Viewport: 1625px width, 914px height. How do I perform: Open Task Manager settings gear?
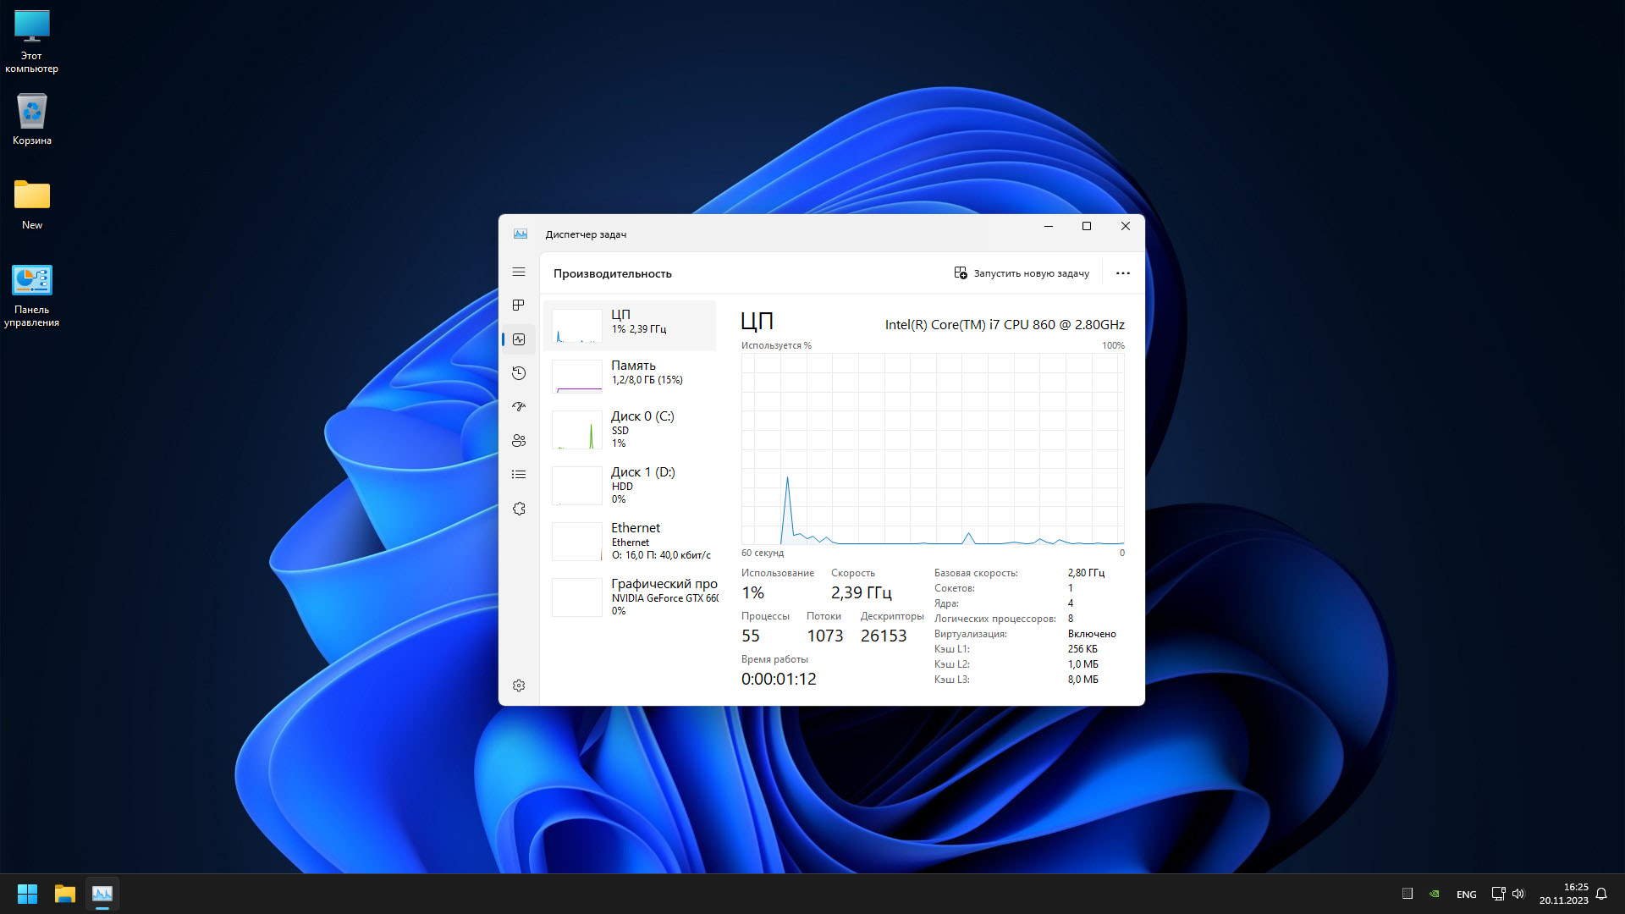click(x=519, y=685)
